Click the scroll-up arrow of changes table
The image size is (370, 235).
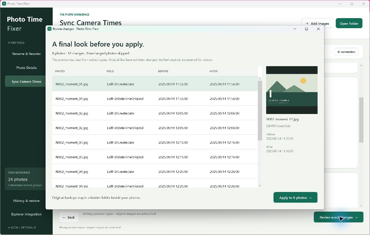[260, 79]
